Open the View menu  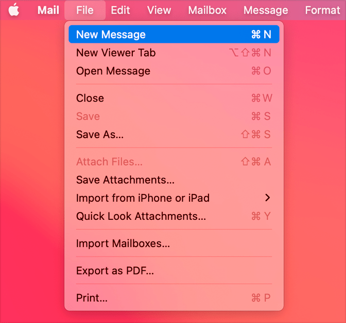point(159,10)
